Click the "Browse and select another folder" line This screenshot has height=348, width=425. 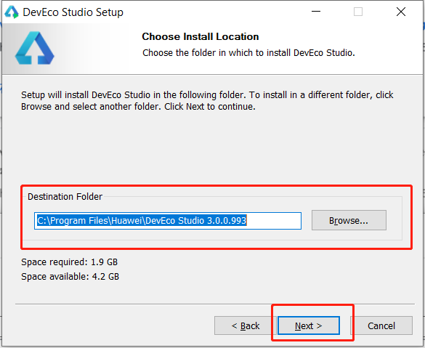(x=138, y=107)
